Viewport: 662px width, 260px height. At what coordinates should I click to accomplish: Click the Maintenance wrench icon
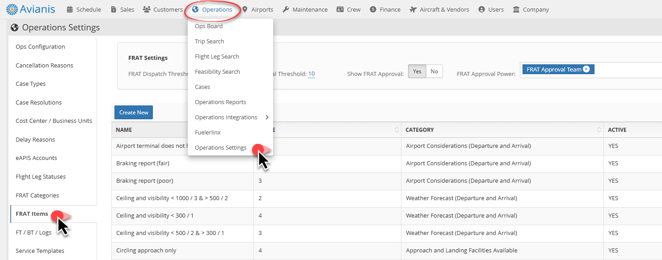pyautogui.click(x=286, y=9)
